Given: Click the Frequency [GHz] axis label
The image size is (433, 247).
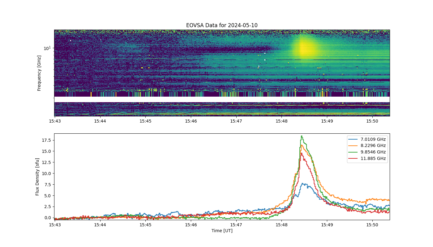Looking at the screenshot, I should pyautogui.click(x=39, y=73).
